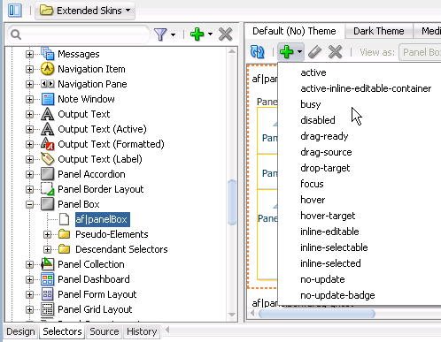441x342 pixels.
Task: Click the delete X icon in tree toolbar
Action: click(225, 34)
